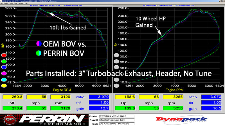Viewport: 225px width, 126px height.
Task: Click the blue 12.7 torque gain field
Action: click(99, 108)
